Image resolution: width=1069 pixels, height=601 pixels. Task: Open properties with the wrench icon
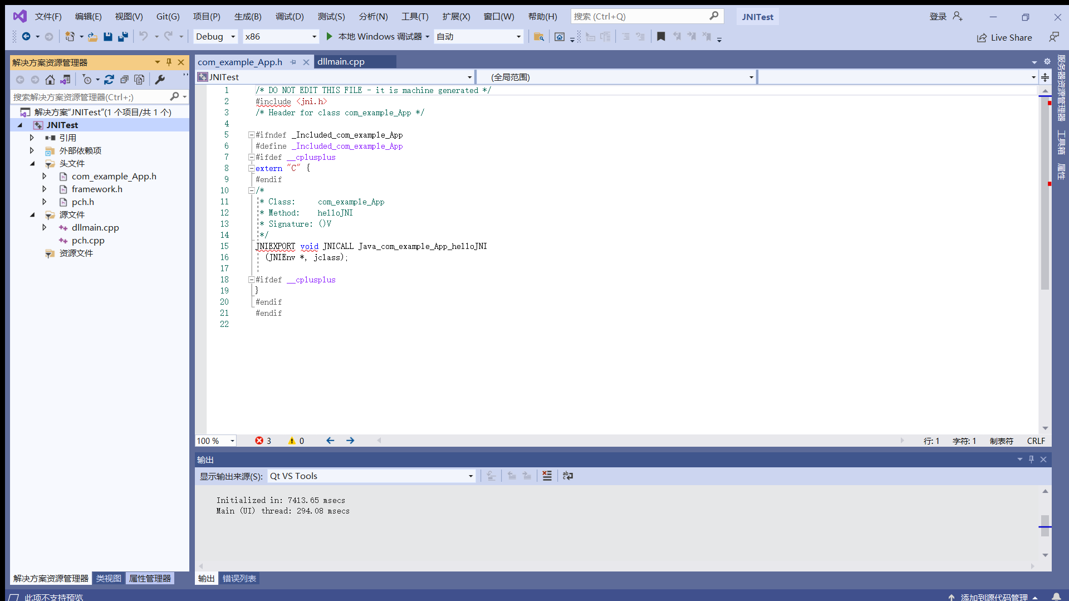pyautogui.click(x=160, y=80)
